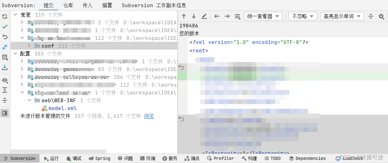Click the expand all icon in sidebar
Screen dimensions: 388x163
tap(5, 90)
